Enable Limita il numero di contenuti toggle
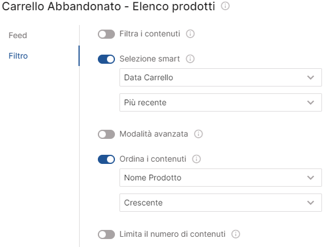 coord(106,234)
